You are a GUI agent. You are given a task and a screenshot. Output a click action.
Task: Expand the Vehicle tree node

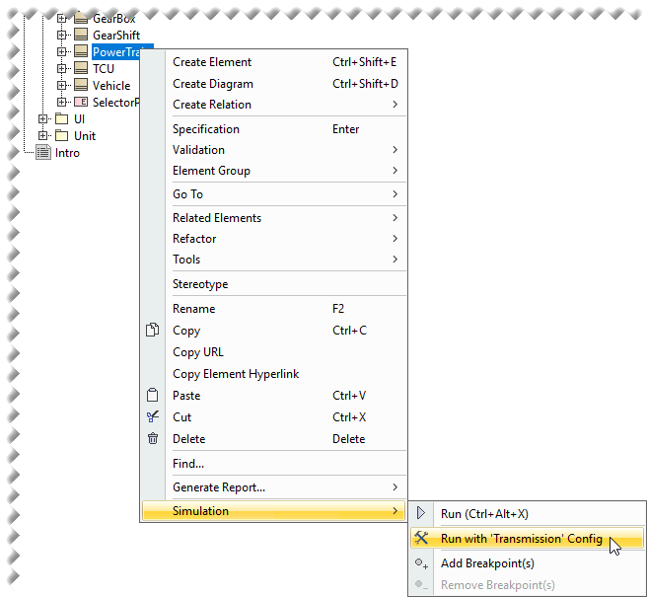(x=61, y=85)
